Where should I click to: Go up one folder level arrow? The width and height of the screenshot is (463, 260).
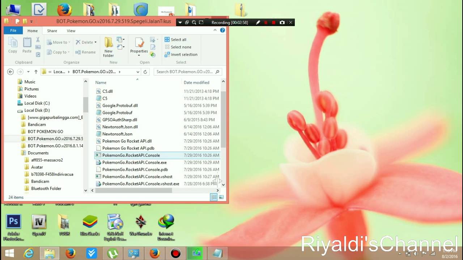(x=36, y=72)
